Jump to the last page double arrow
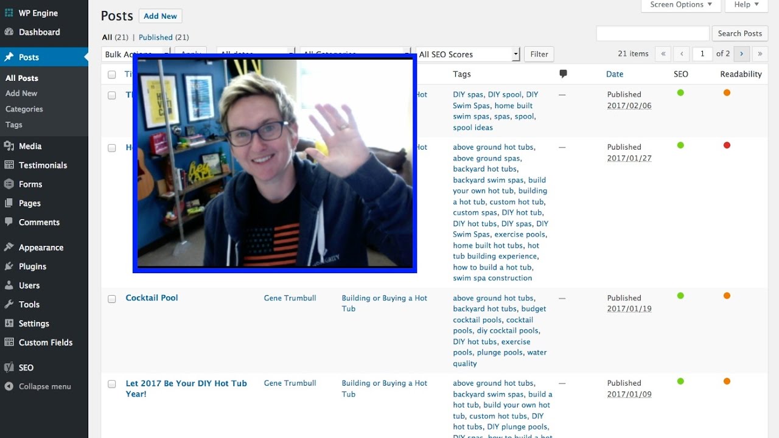This screenshot has width=779, height=438. pos(760,54)
